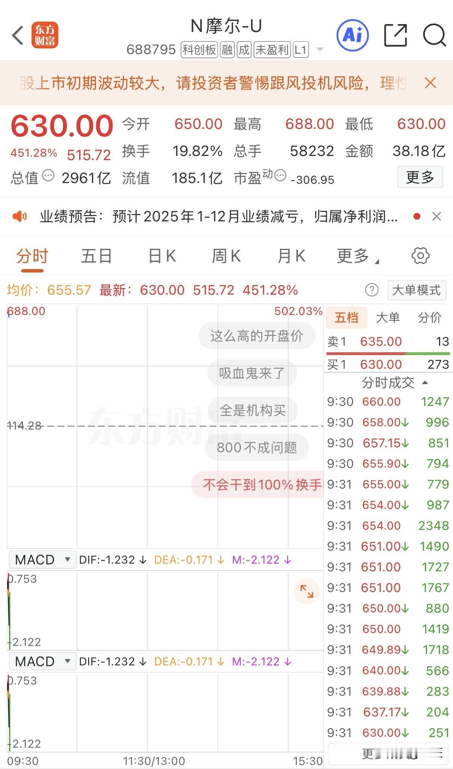Toggle 大单模式 button
Image resolution: width=453 pixels, height=769 pixels.
click(417, 290)
